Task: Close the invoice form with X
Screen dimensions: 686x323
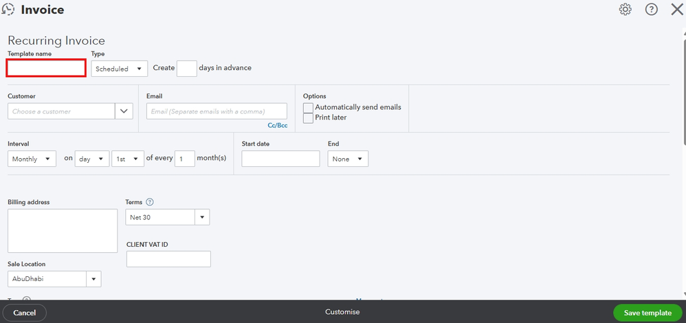Action: pyautogui.click(x=676, y=10)
